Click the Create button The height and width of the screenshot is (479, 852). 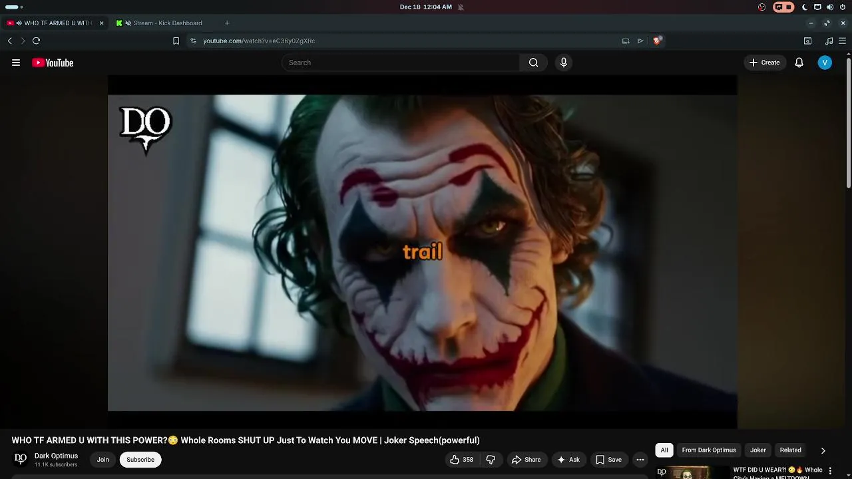coord(764,63)
